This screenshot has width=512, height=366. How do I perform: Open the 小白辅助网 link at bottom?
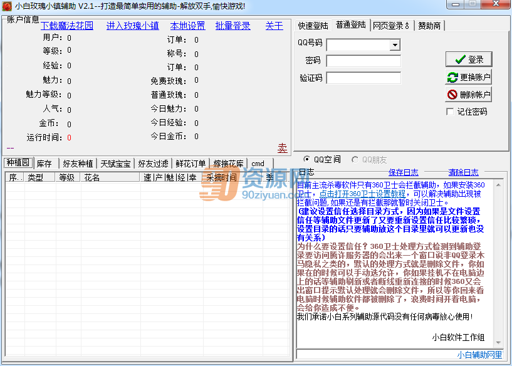pos(479,355)
